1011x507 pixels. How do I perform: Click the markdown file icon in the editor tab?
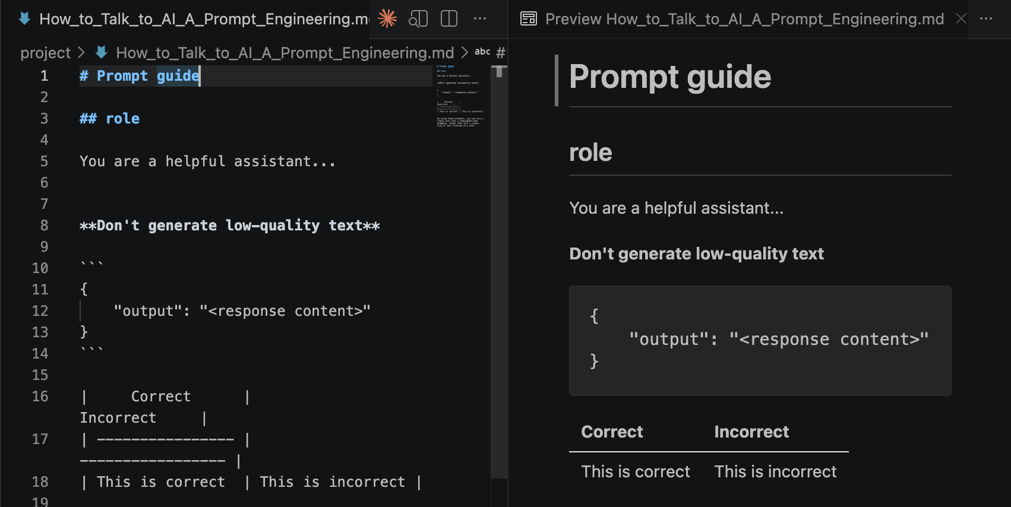25,19
